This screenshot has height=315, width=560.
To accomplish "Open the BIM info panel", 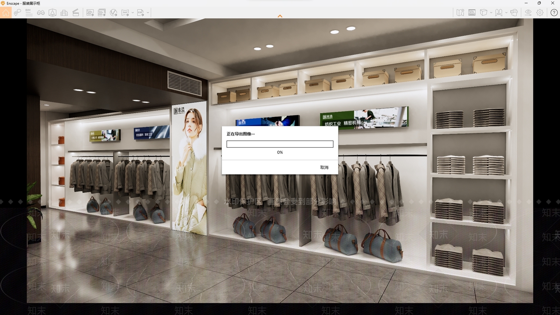I will click(x=29, y=13).
